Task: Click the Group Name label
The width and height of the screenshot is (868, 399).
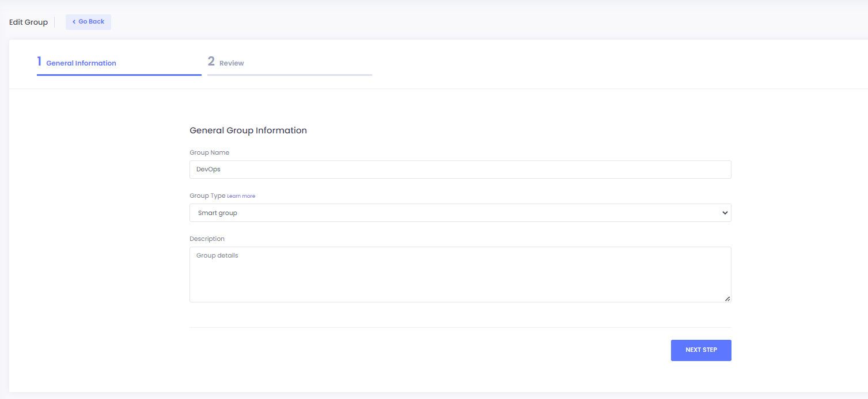Action: click(x=209, y=153)
